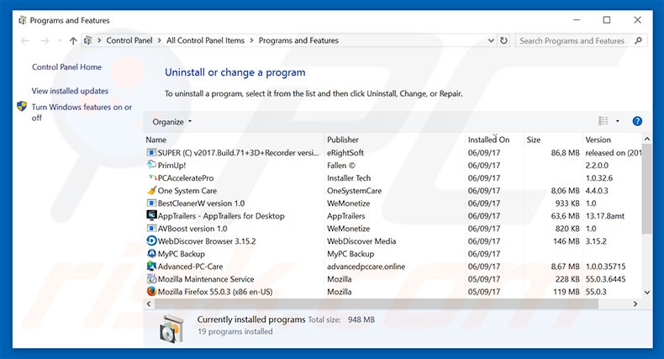Open the recent locations dropdown arrow

[60, 40]
